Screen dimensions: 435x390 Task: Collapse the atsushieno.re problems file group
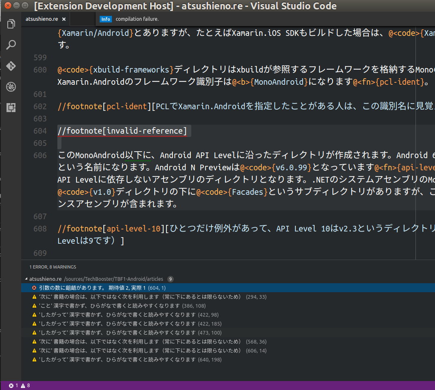pos(26,279)
